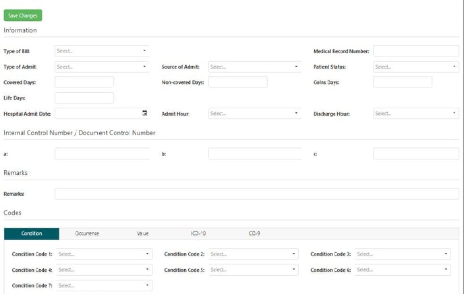Focus the Covered Days input field
Image resolution: width=464 pixels, height=294 pixels.
84,82
